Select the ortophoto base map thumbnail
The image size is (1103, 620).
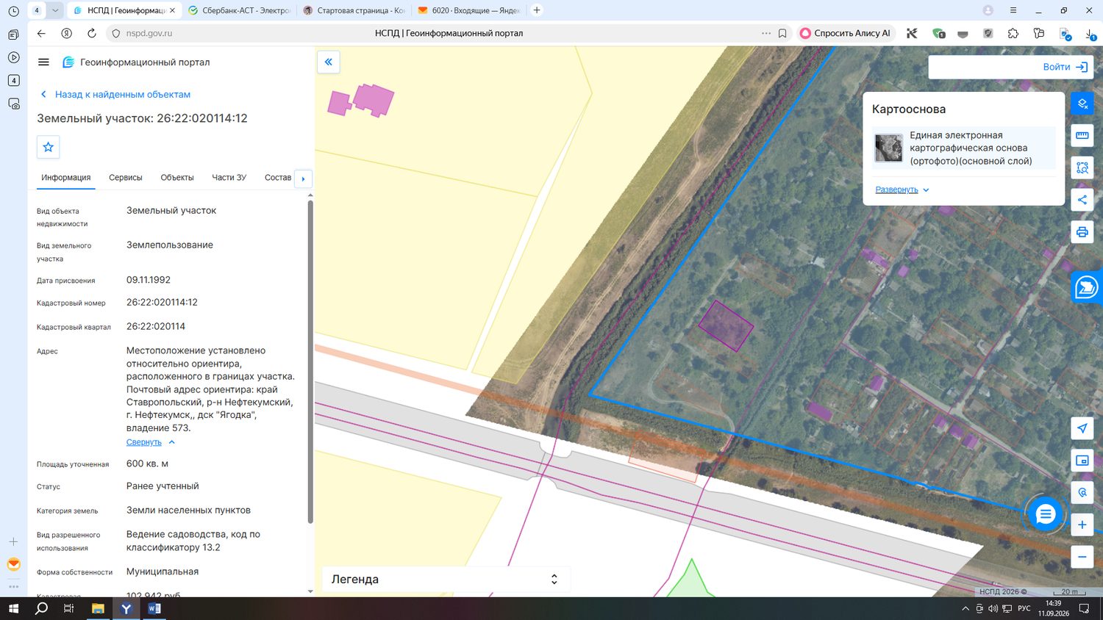888,148
